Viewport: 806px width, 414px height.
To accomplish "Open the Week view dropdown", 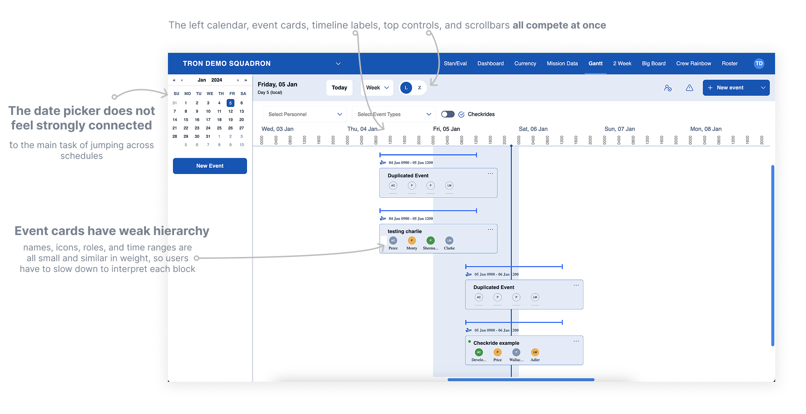I will (x=377, y=88).
